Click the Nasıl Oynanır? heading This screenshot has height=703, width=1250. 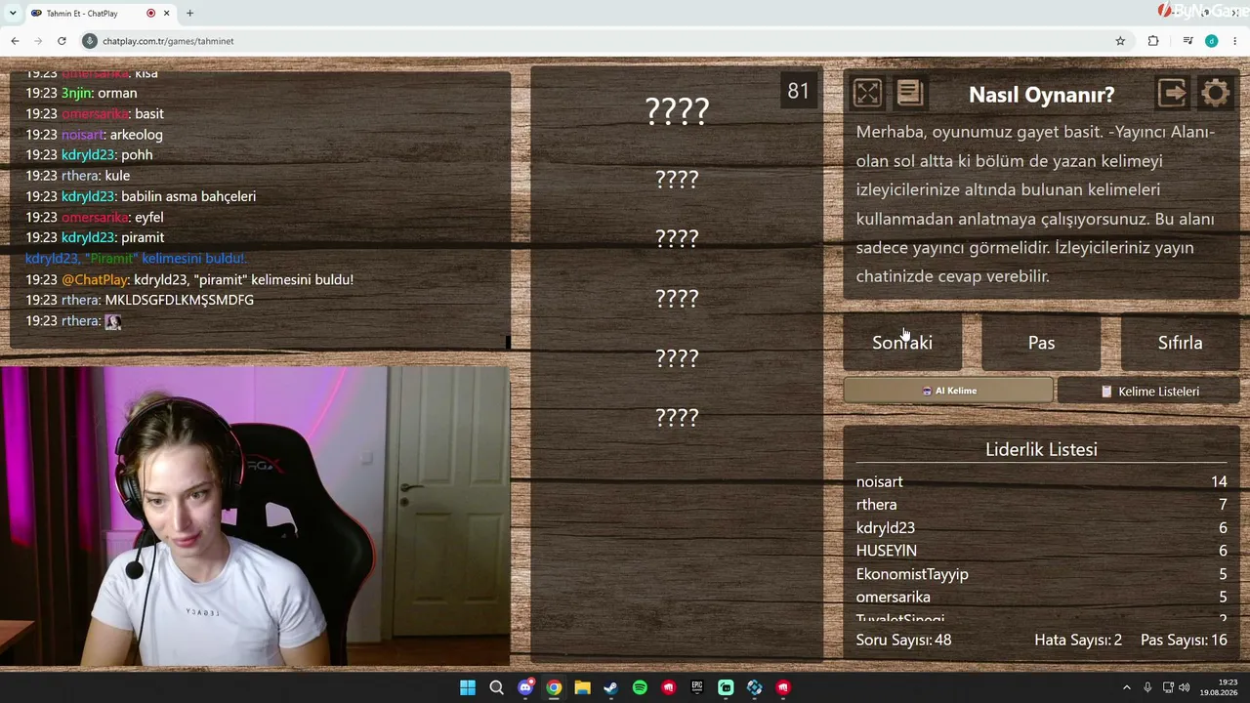point(1041,95)
